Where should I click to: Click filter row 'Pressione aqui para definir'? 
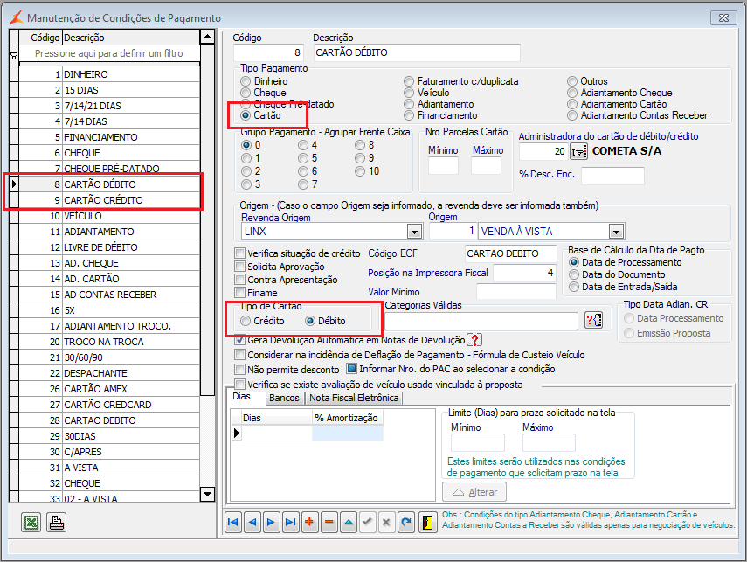coord(109,53)
